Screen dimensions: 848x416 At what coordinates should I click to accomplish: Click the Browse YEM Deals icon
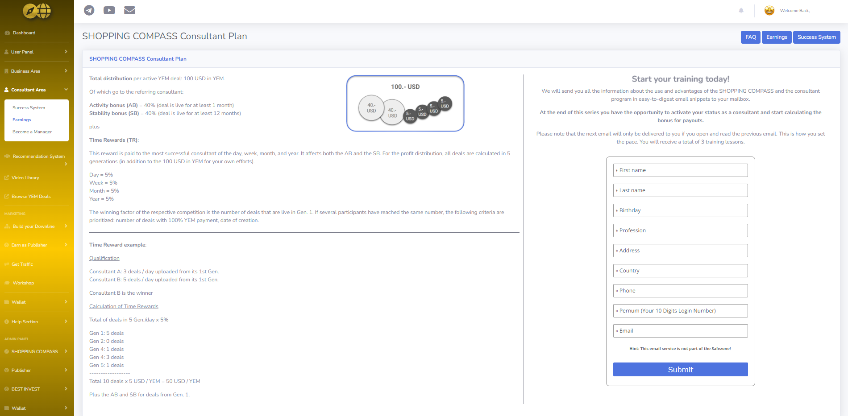pos(7,196)
